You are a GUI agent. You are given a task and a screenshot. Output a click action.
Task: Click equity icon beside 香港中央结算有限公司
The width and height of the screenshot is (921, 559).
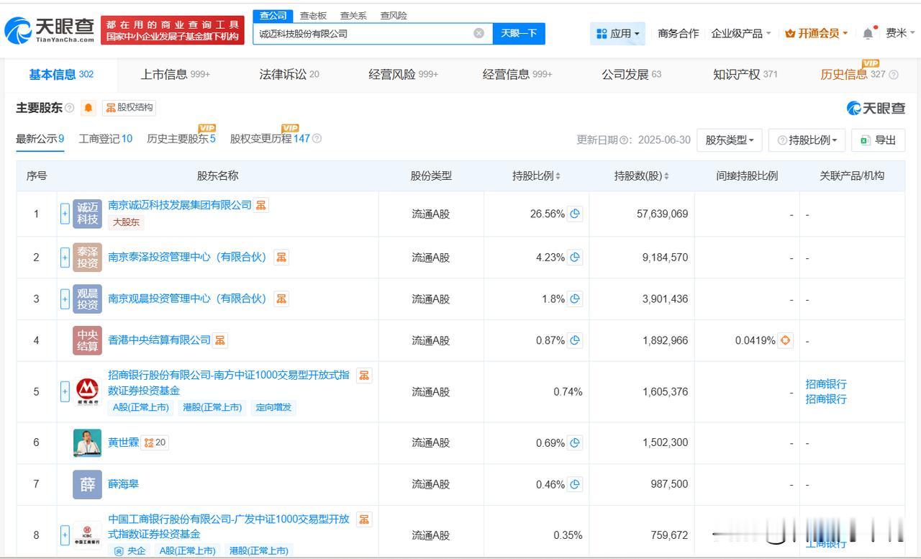(x=220, y=340)
